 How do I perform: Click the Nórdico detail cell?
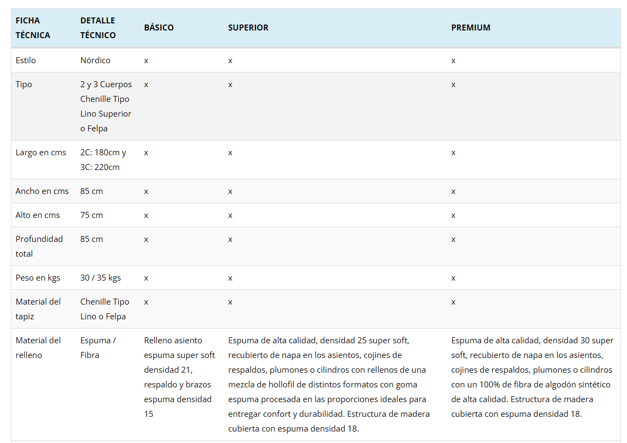95,60
